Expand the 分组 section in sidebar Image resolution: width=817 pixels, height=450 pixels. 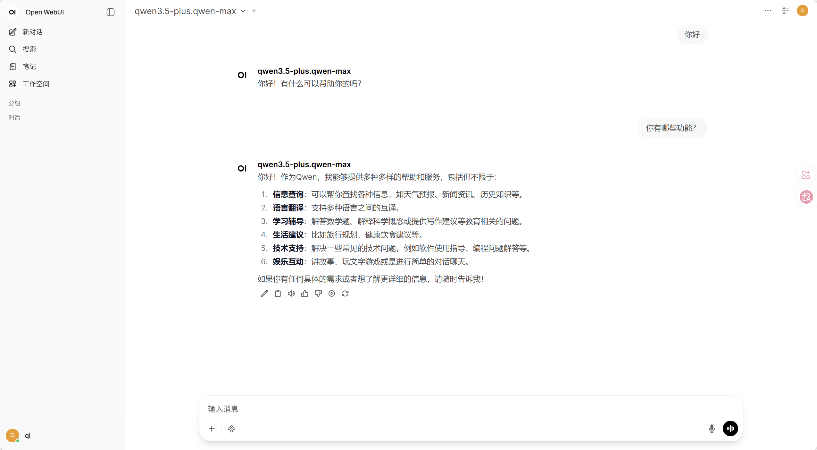14,103
